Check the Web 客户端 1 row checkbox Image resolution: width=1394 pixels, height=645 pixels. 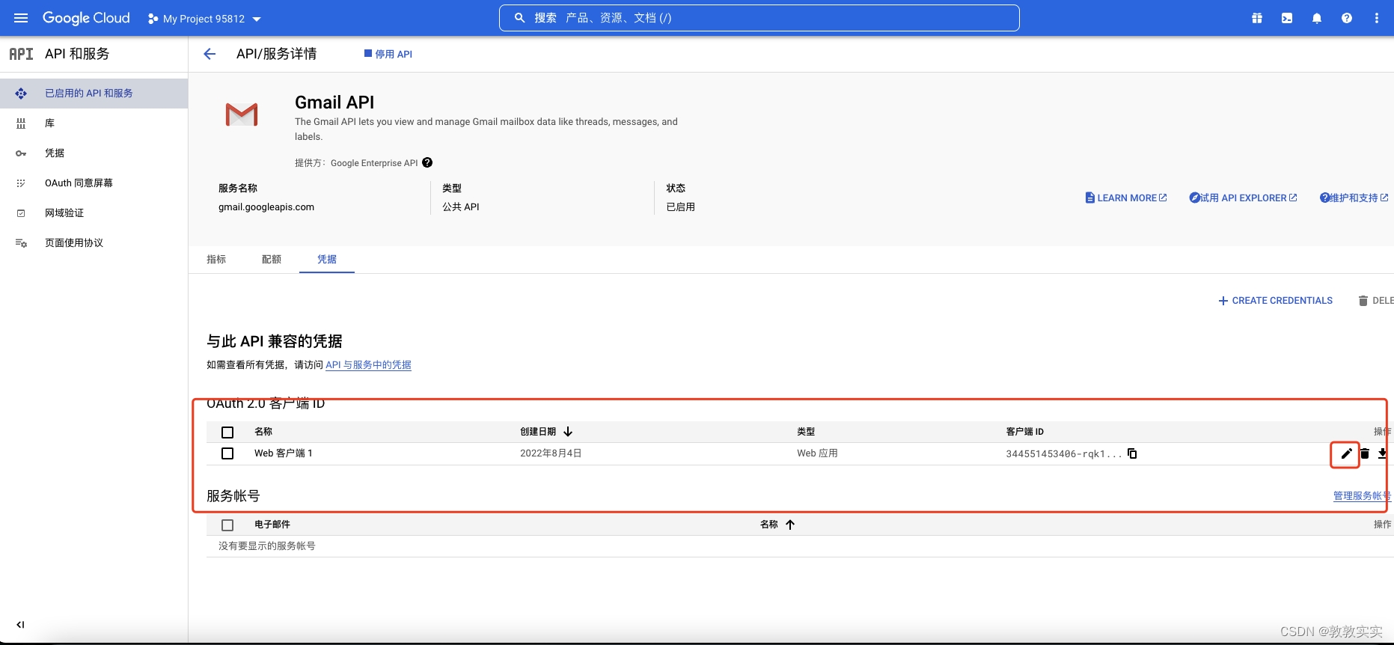(x=227, y=453)
